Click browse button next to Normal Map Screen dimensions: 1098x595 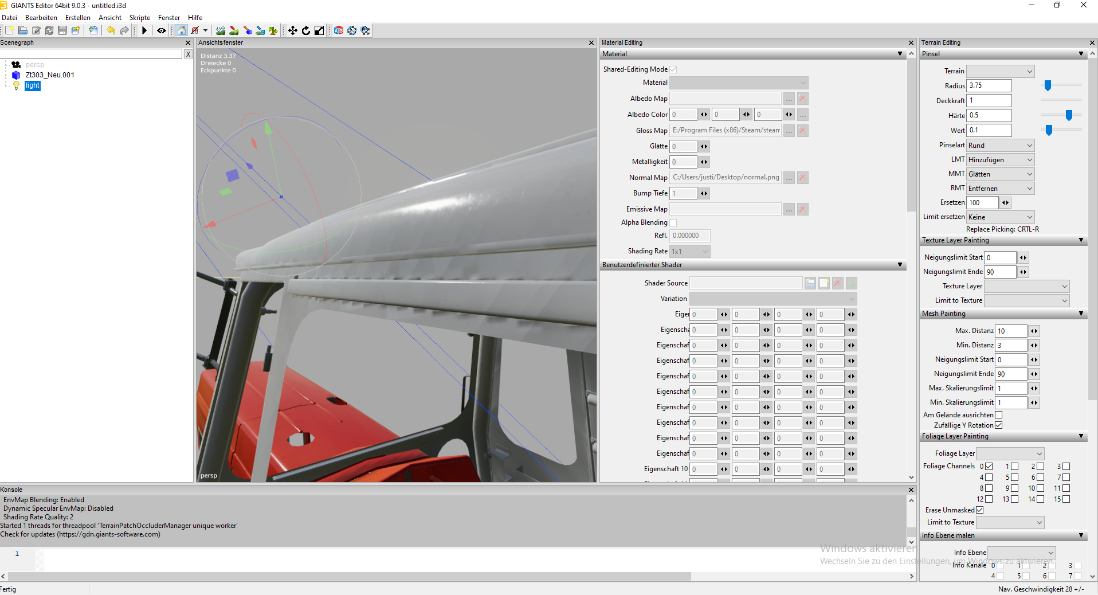[x=789, y=178]
